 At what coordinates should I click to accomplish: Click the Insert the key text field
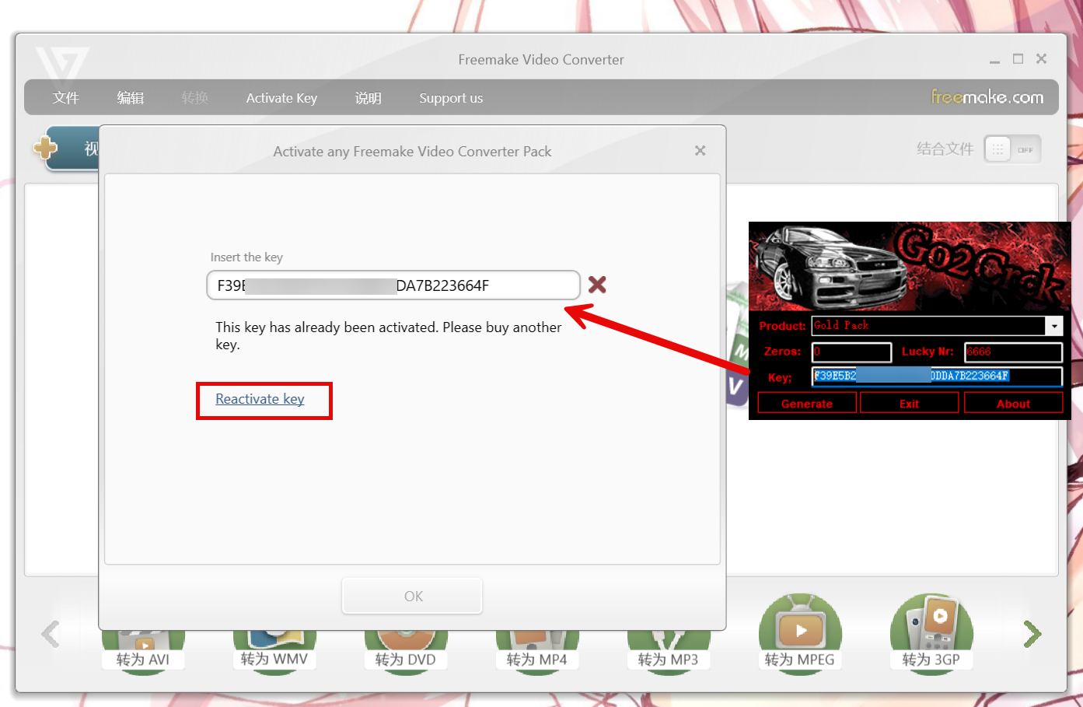[393, 285]
